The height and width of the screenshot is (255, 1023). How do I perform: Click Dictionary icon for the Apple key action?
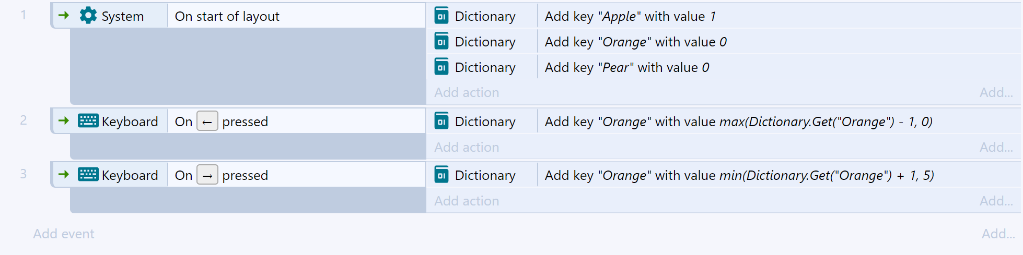[x=441, y=16]
